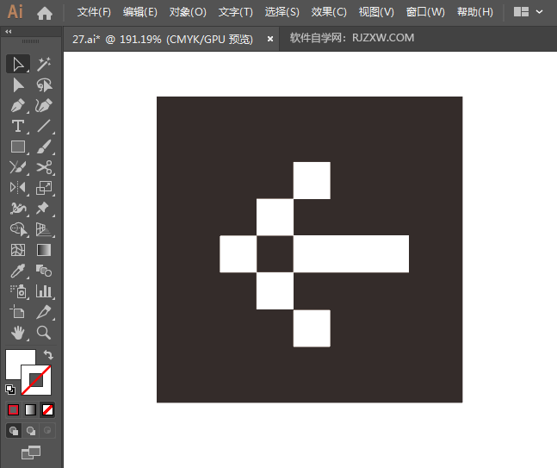Activate the Artboard tool
The height and width of the screenshot is (468, 557).
point(18,312)
